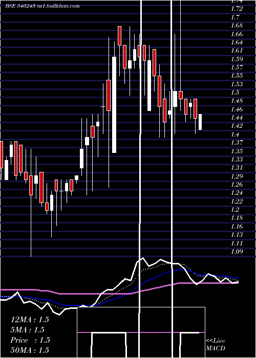Click the 1.64 price axis label

tap(237, 42)
